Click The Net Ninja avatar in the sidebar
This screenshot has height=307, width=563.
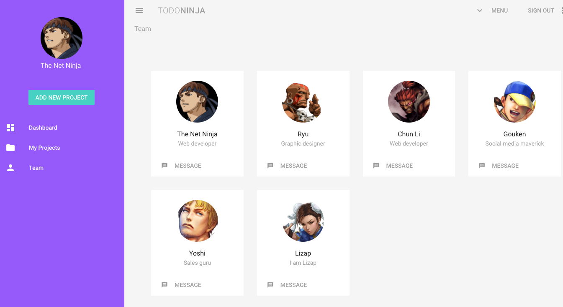[61, 38]
